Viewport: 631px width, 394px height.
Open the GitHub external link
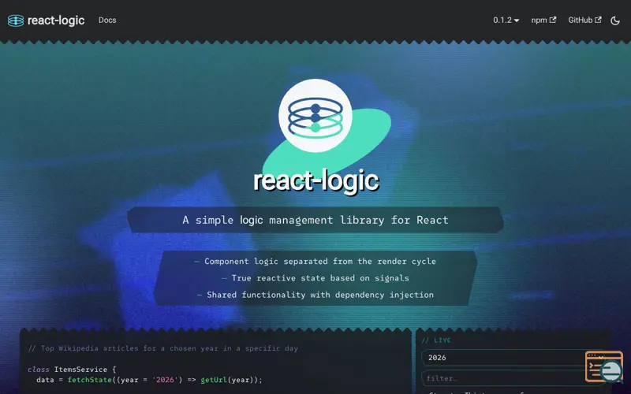click(x=584, y=20)
